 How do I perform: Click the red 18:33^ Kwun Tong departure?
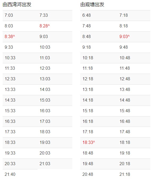(89, 142)
